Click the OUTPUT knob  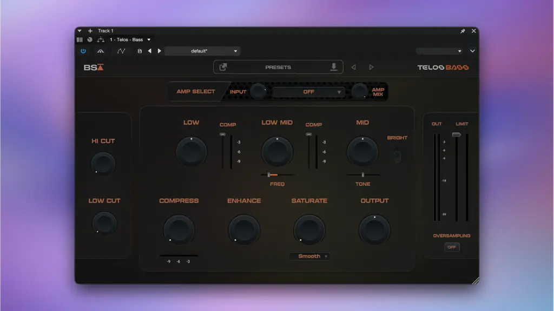click(x=374, y=230)
